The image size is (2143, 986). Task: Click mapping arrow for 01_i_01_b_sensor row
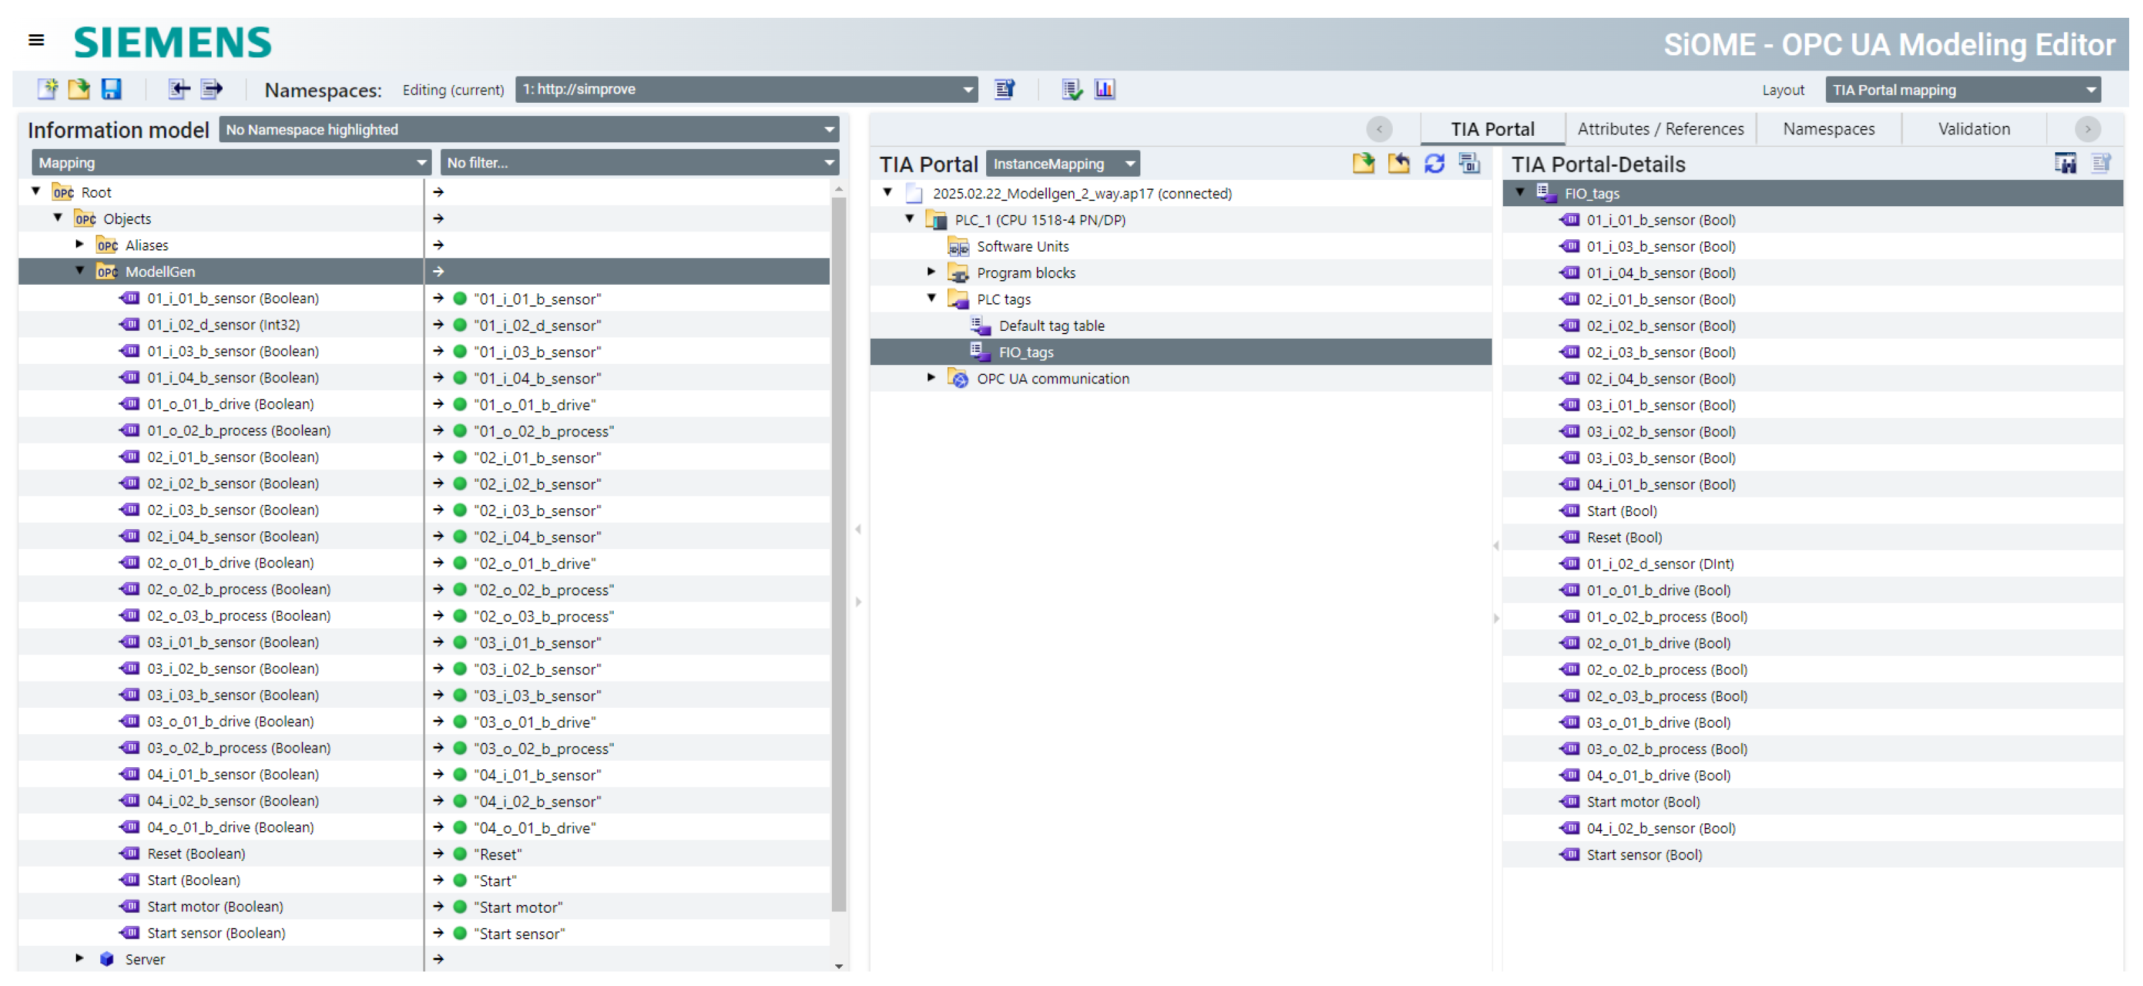[438, 298]
